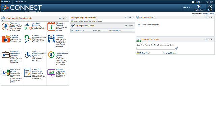This screenshot has height=121, width=216.
Task: Open the Careers link text
Action: pos(35,35)
